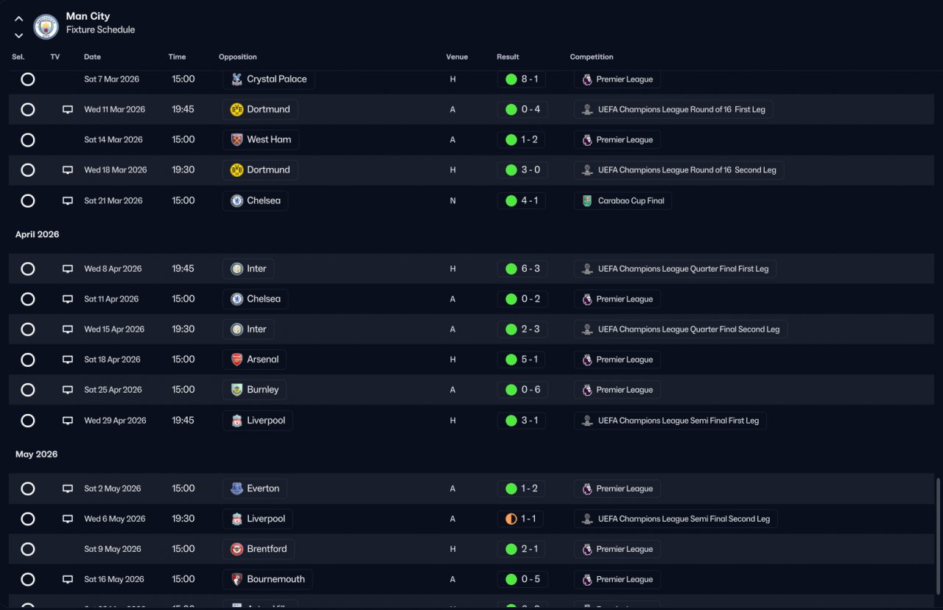Click TV icon for Everton fixture row
The image size is (943, 610).
(68, 489)
